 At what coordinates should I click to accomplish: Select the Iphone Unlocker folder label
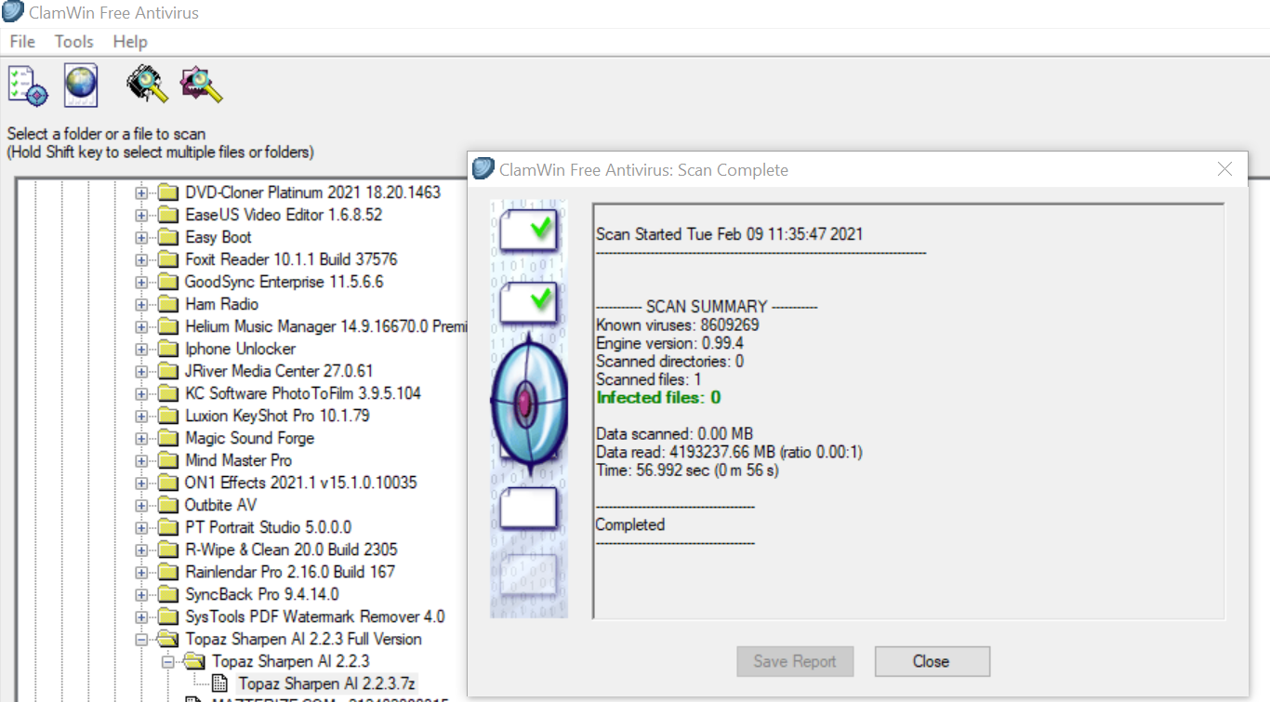(240, 349)
